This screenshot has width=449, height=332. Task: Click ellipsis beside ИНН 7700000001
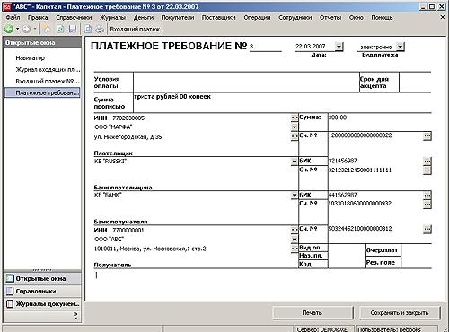tap(295, 230)
